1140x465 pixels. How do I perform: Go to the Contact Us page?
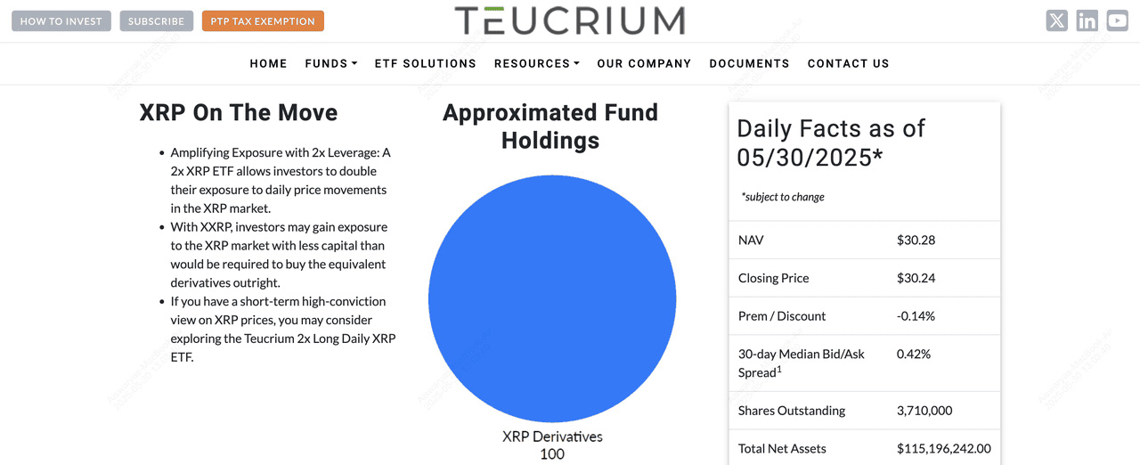[x=848, y=63]
